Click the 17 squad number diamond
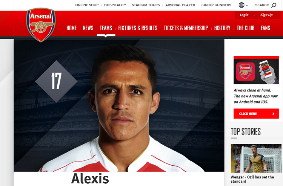The image size is (283, 186). (56, 81)
